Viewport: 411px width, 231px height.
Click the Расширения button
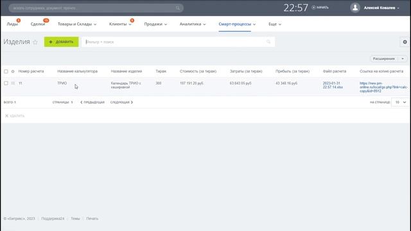tap(384, 58)
